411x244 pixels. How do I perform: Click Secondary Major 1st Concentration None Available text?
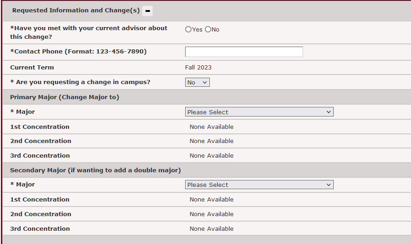pos(211,199)
